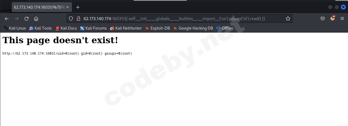This screenshot has height=126, width=348.
Task: Open Kali Linux bookmark
Action: click(x=15, y=28)
